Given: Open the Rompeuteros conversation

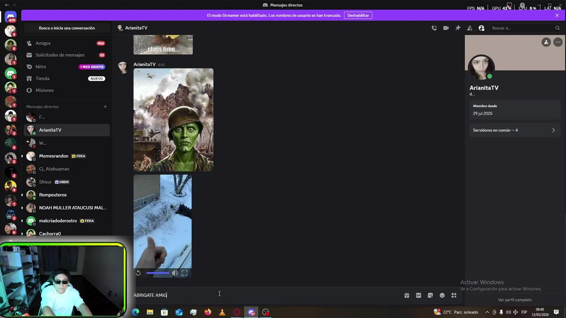Looking at the screenshot, I should tap(67, 195).
